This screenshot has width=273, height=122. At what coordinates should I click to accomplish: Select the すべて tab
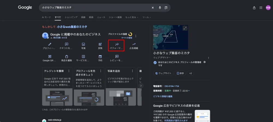tap(58, 17)
